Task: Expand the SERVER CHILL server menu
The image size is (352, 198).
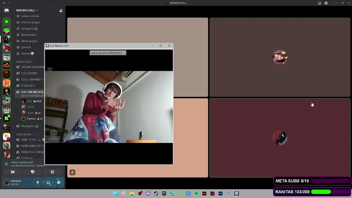Action: coord(27,10)
